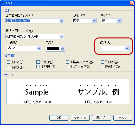Enable the 影付き checkbox
This screenshot has width=135, height=125.
pyautogui.click(x=102, y=62)
